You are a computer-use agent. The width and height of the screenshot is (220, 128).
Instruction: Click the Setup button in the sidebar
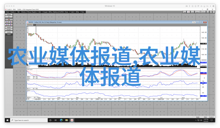[x=9, y=14]
